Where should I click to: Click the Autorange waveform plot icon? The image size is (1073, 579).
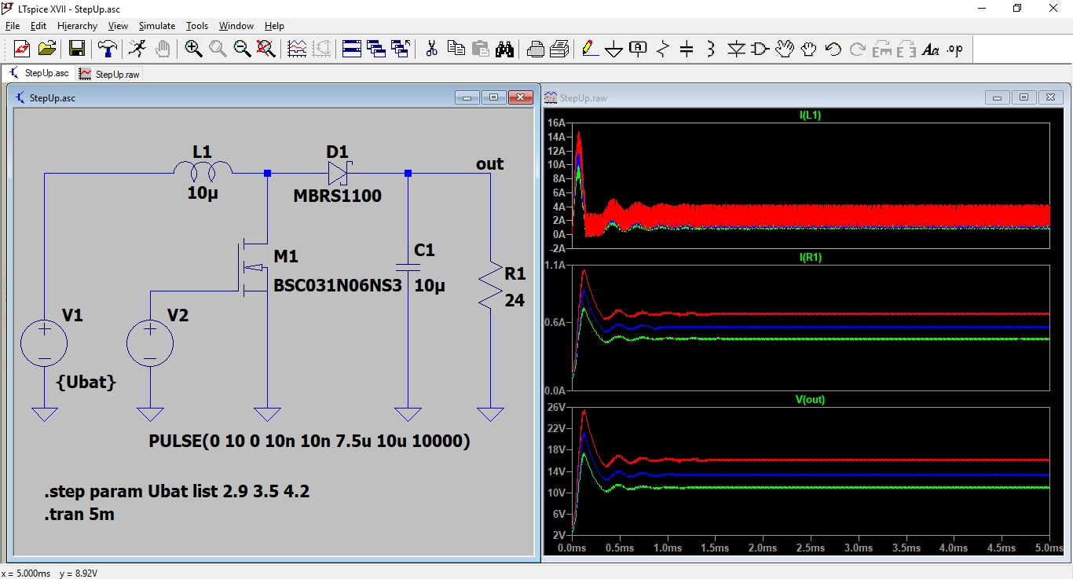click(297, 49)
